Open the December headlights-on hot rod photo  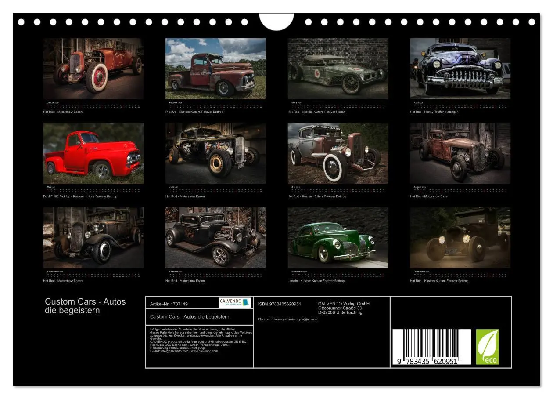(x=460, y=238)
